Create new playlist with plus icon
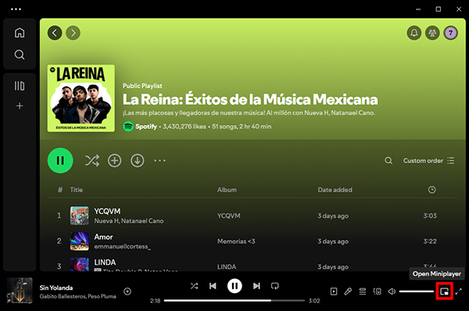 pos(20,105)
